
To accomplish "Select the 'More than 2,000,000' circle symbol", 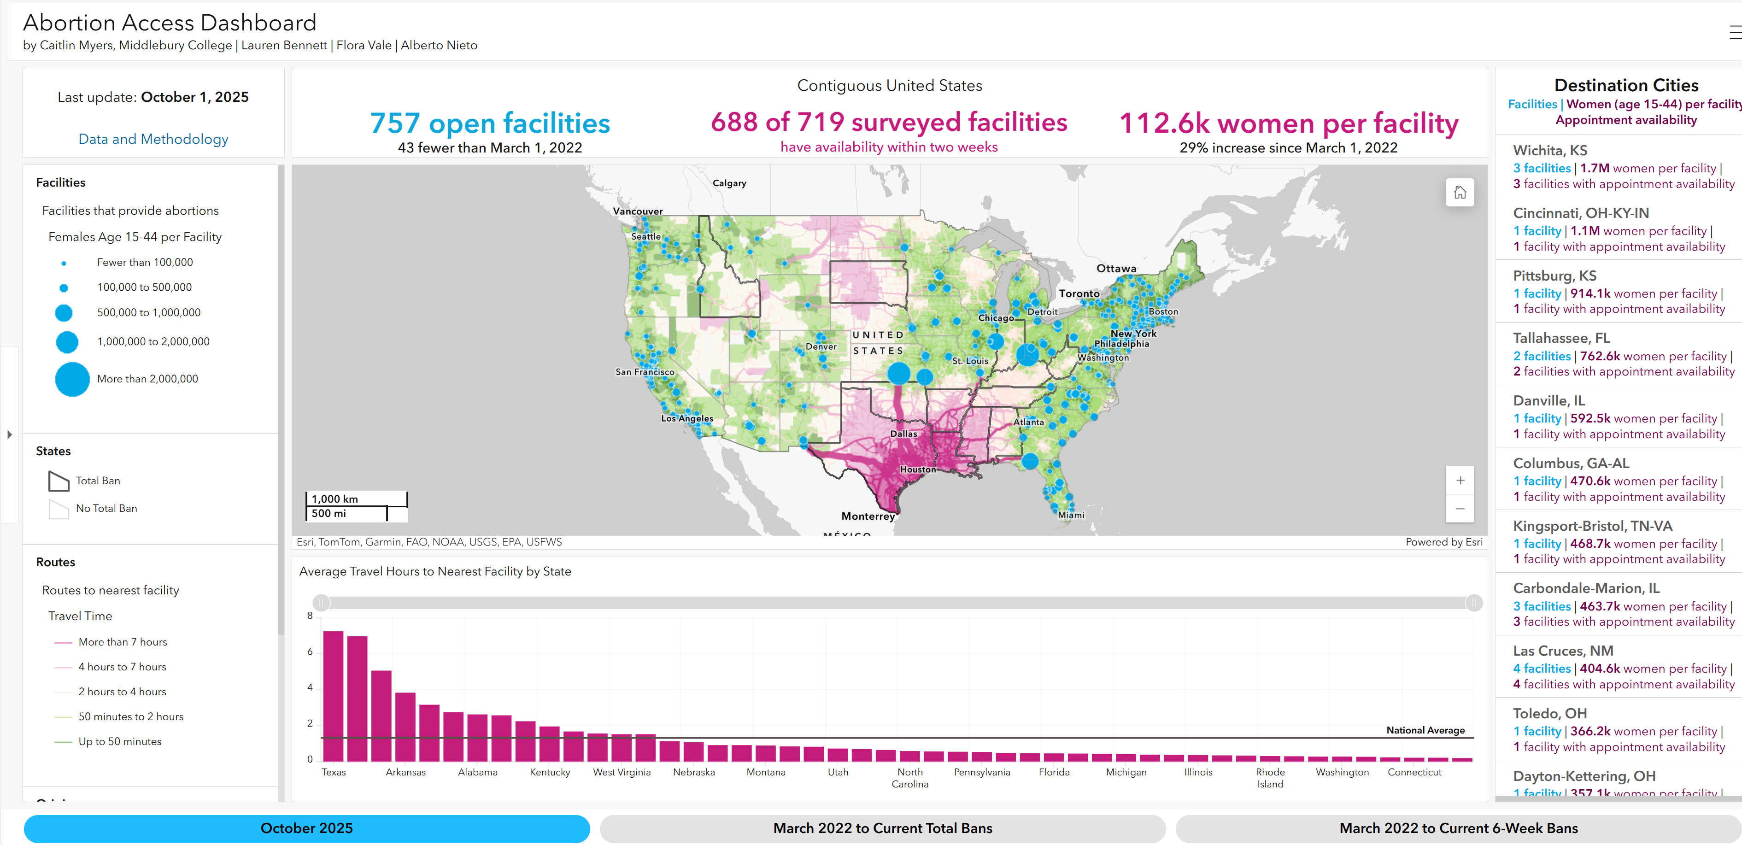I will [x=72, y=379].
